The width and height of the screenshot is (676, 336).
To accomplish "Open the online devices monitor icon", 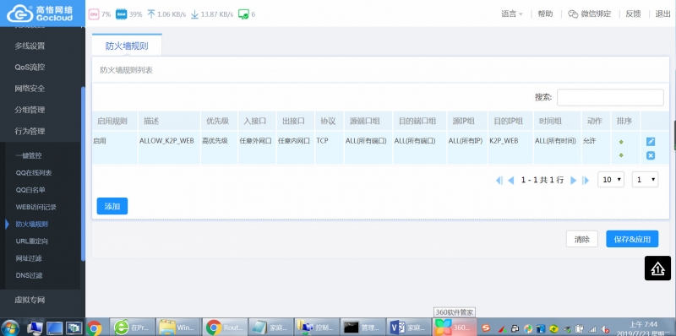I will pyautogui.click(x=243, y=14).
